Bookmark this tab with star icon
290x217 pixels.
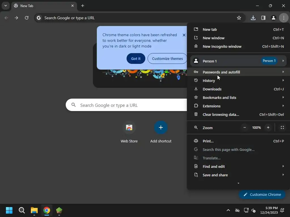(x=239, y=18)
